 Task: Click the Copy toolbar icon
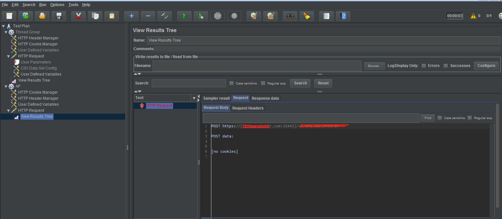[x=95, y=16]
